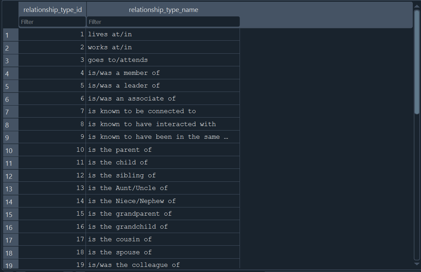
Task: Select the 'lives at/in' cell
Action: coord(163,35)
